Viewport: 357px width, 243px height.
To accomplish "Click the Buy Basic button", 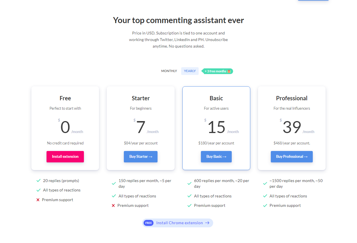I will 216,157.
